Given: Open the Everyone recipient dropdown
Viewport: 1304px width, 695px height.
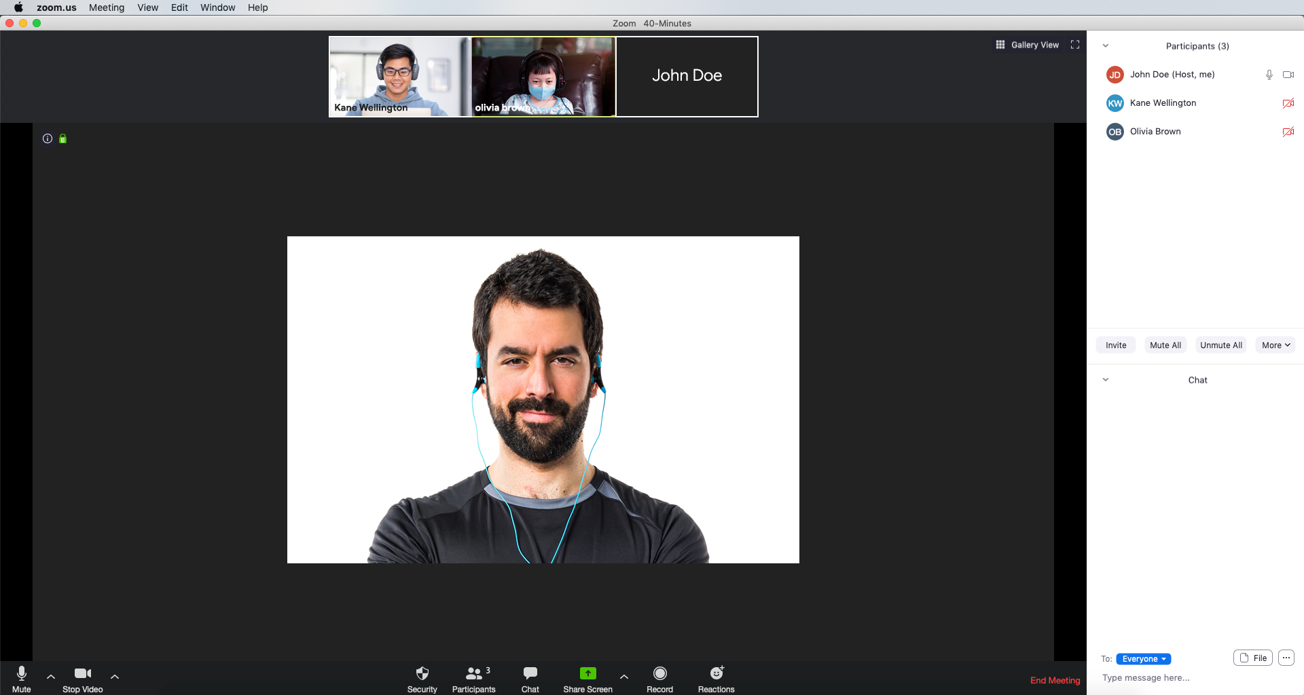Looking at the screenshot, I should click(1143, 659).
